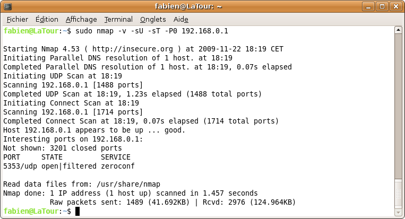Click the PORT STATE SERVICE header row

coord(66,157)
